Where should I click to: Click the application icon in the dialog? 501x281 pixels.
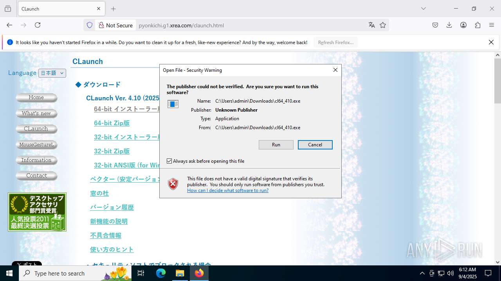click(x=173, y=104)
